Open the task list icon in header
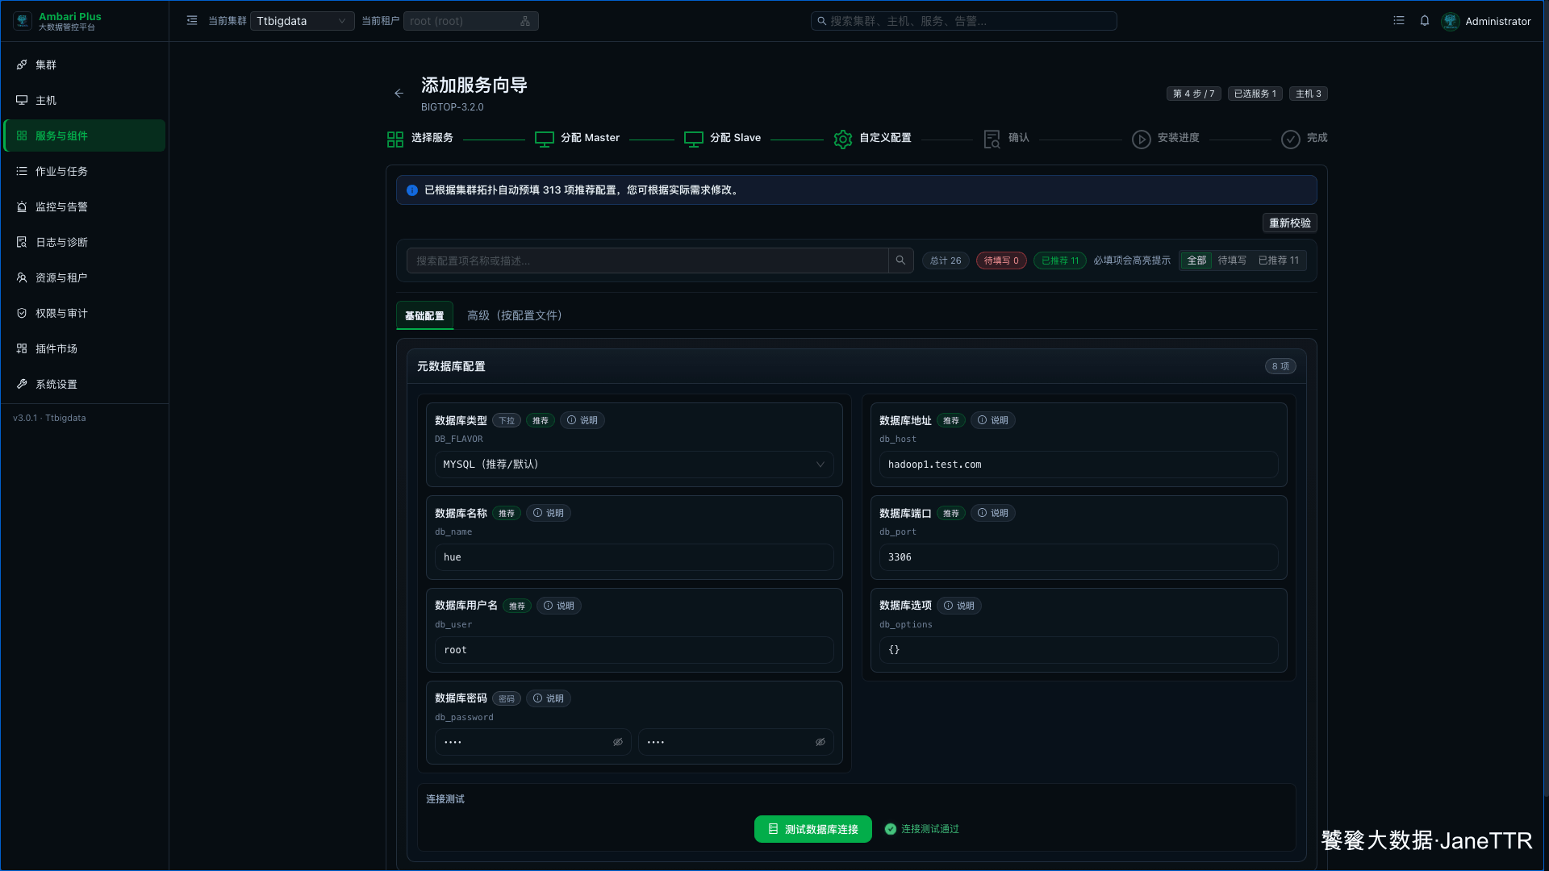The height and width of the screenshot is (871, 1549). [x=1399, y=21]
